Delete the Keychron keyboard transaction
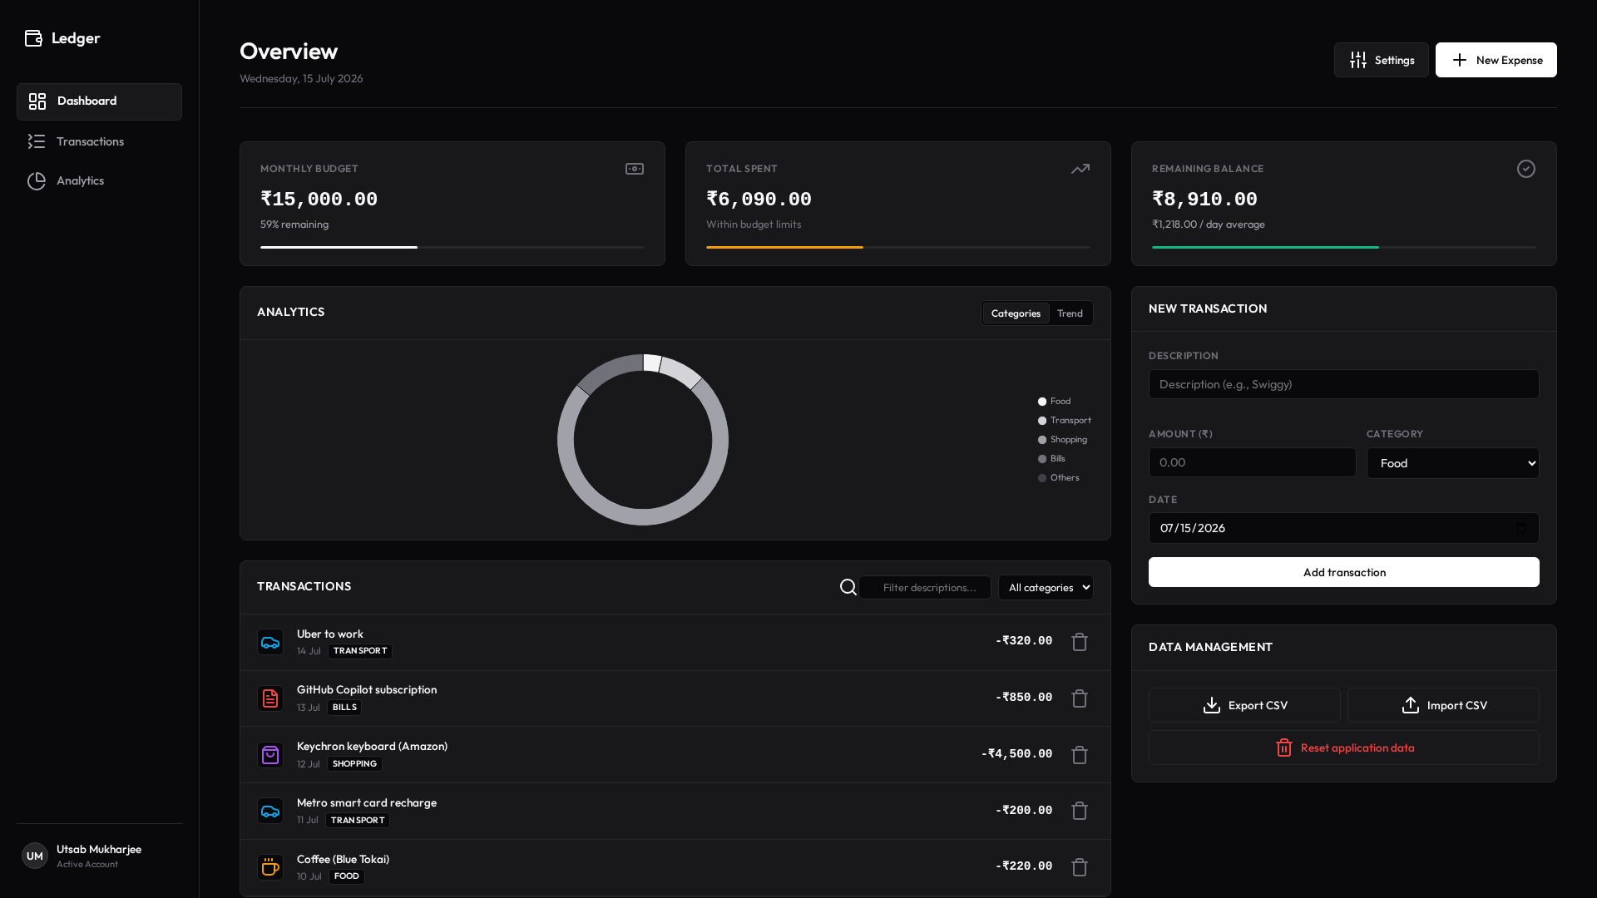This screenshot has height=898, width=1597. 1080,755
